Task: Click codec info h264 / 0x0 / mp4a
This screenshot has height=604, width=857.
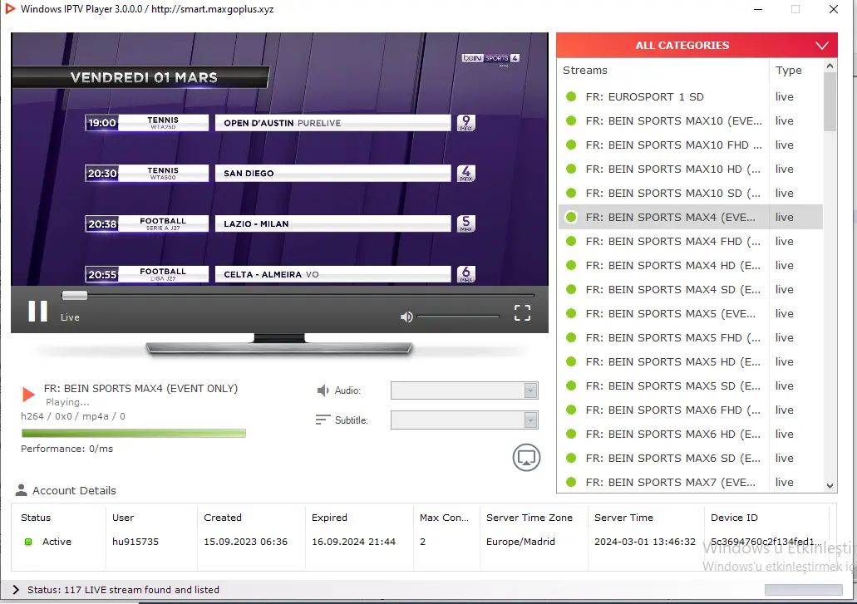Action: (72, 416)
